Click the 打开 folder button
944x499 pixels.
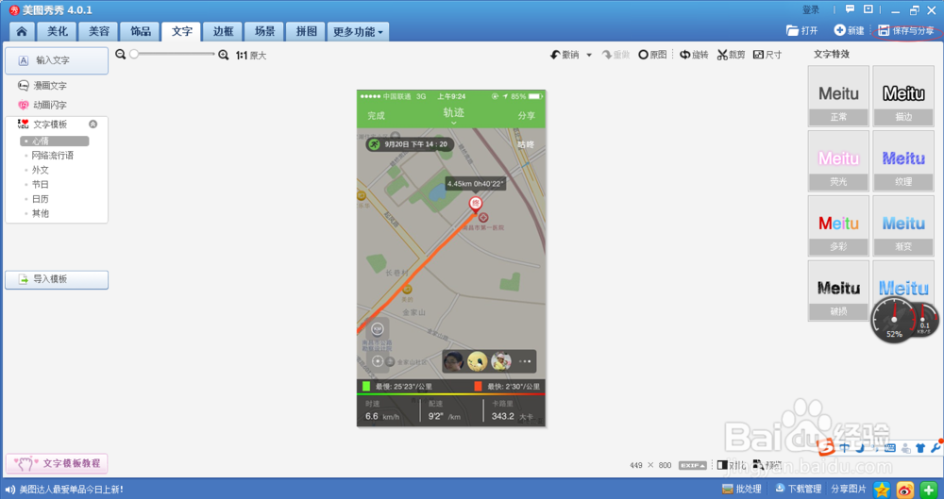pos(802,31)
